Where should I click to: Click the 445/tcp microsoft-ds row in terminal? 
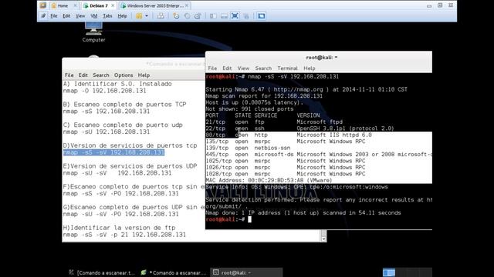(x=319, y=154)
